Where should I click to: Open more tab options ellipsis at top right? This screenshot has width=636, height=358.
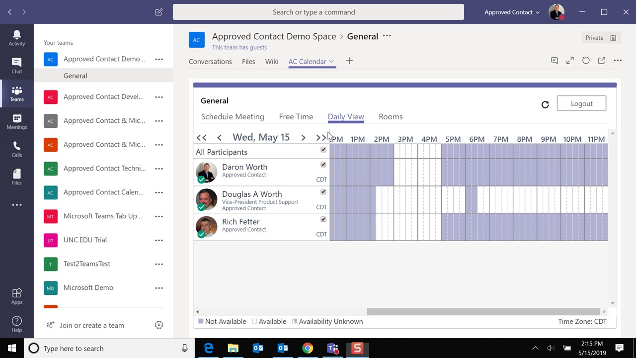click(x=618, y=61)
